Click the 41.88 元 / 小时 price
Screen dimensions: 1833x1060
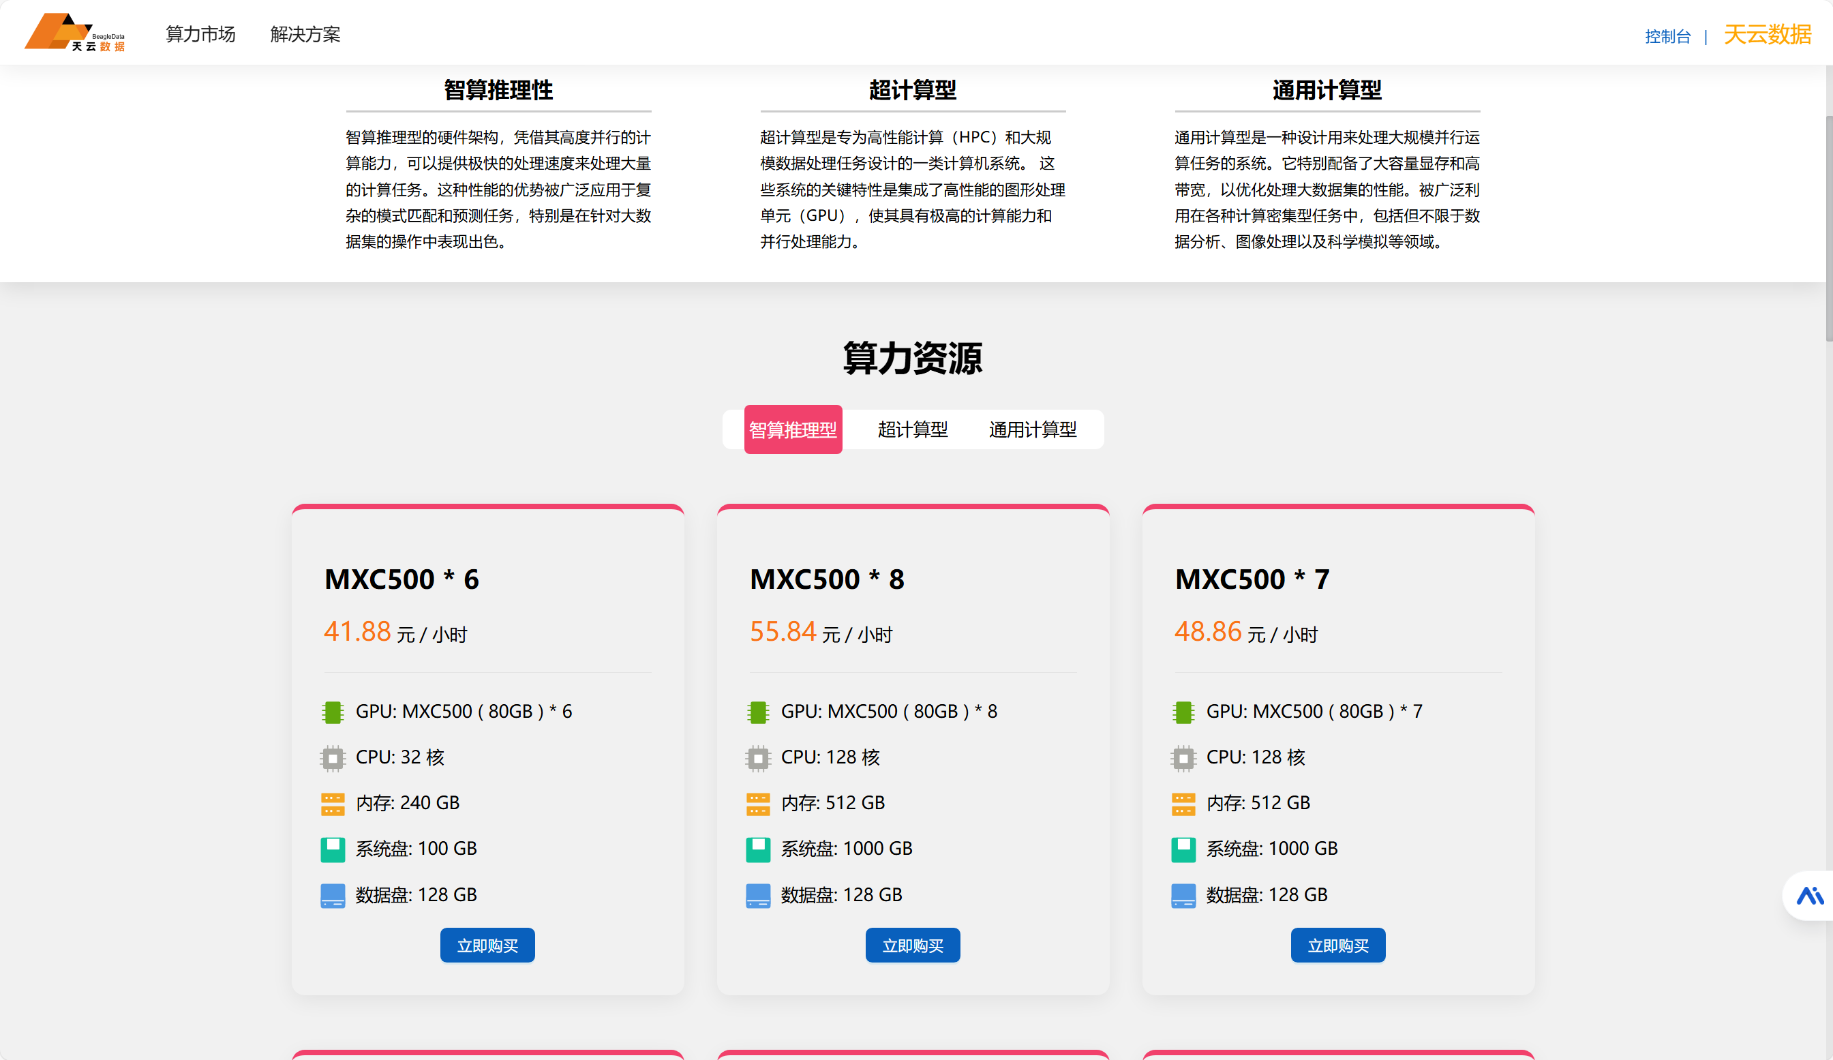395,631
